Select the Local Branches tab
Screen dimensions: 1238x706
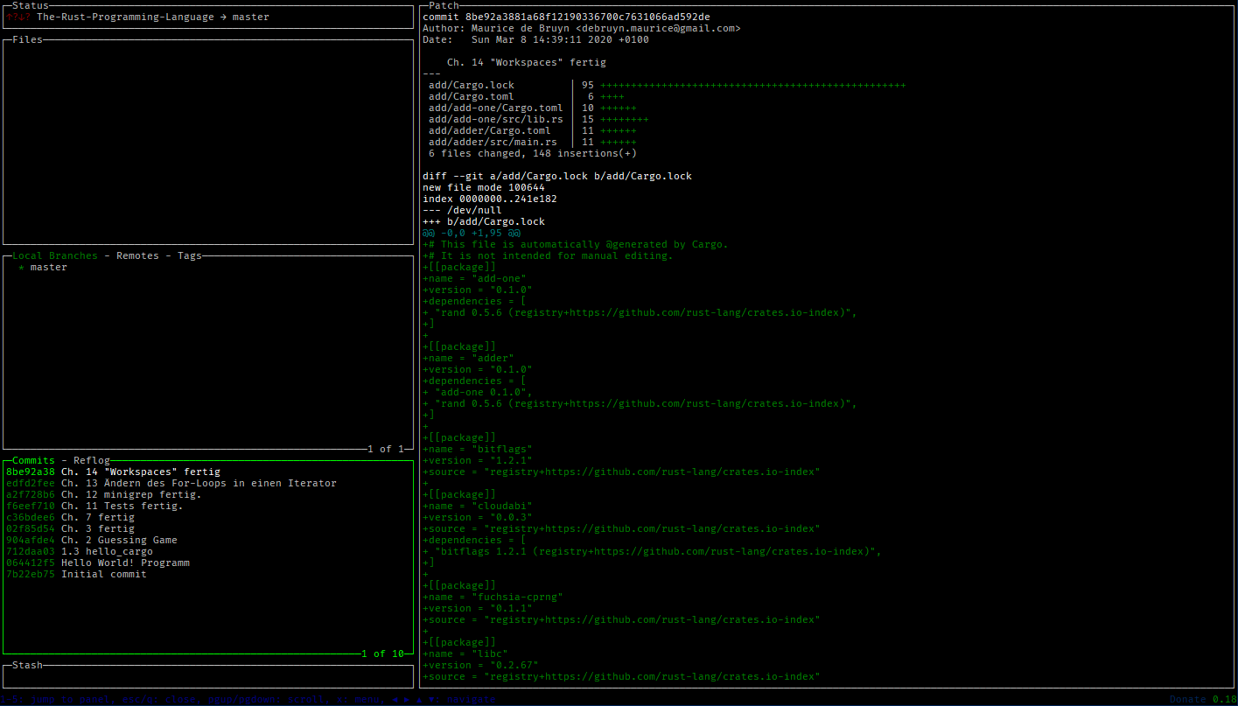(x=55, y=255)
